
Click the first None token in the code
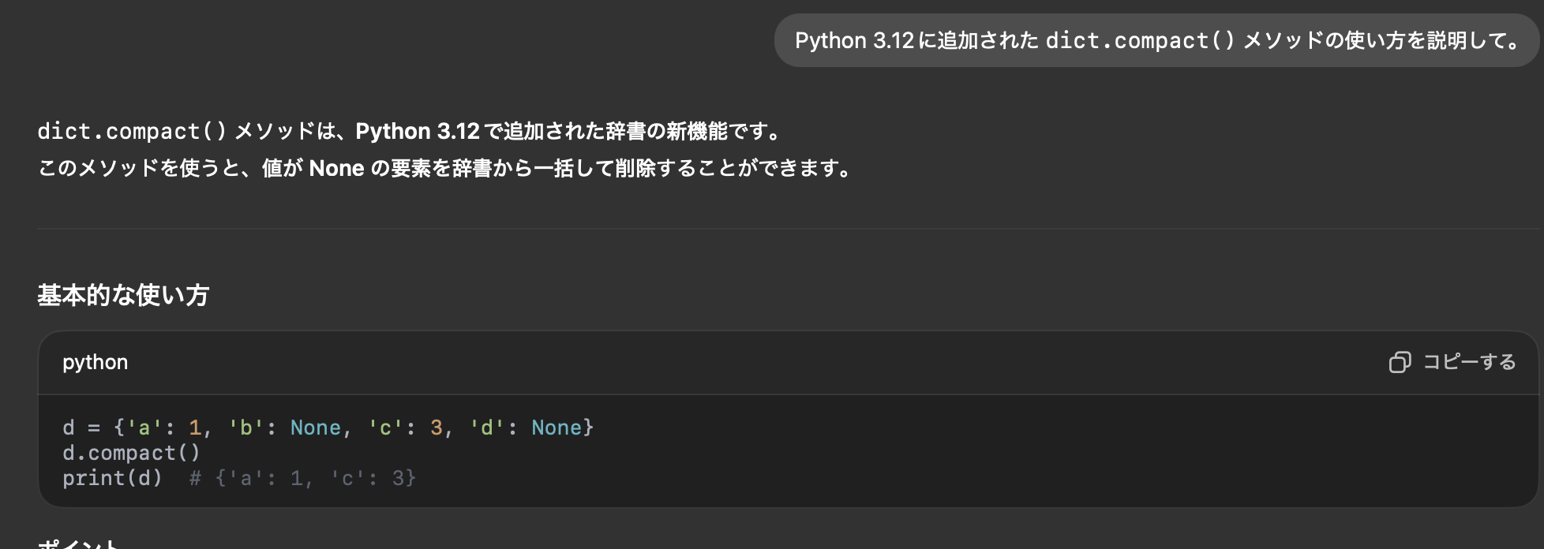pyautogui.click(x=314, y=427)
